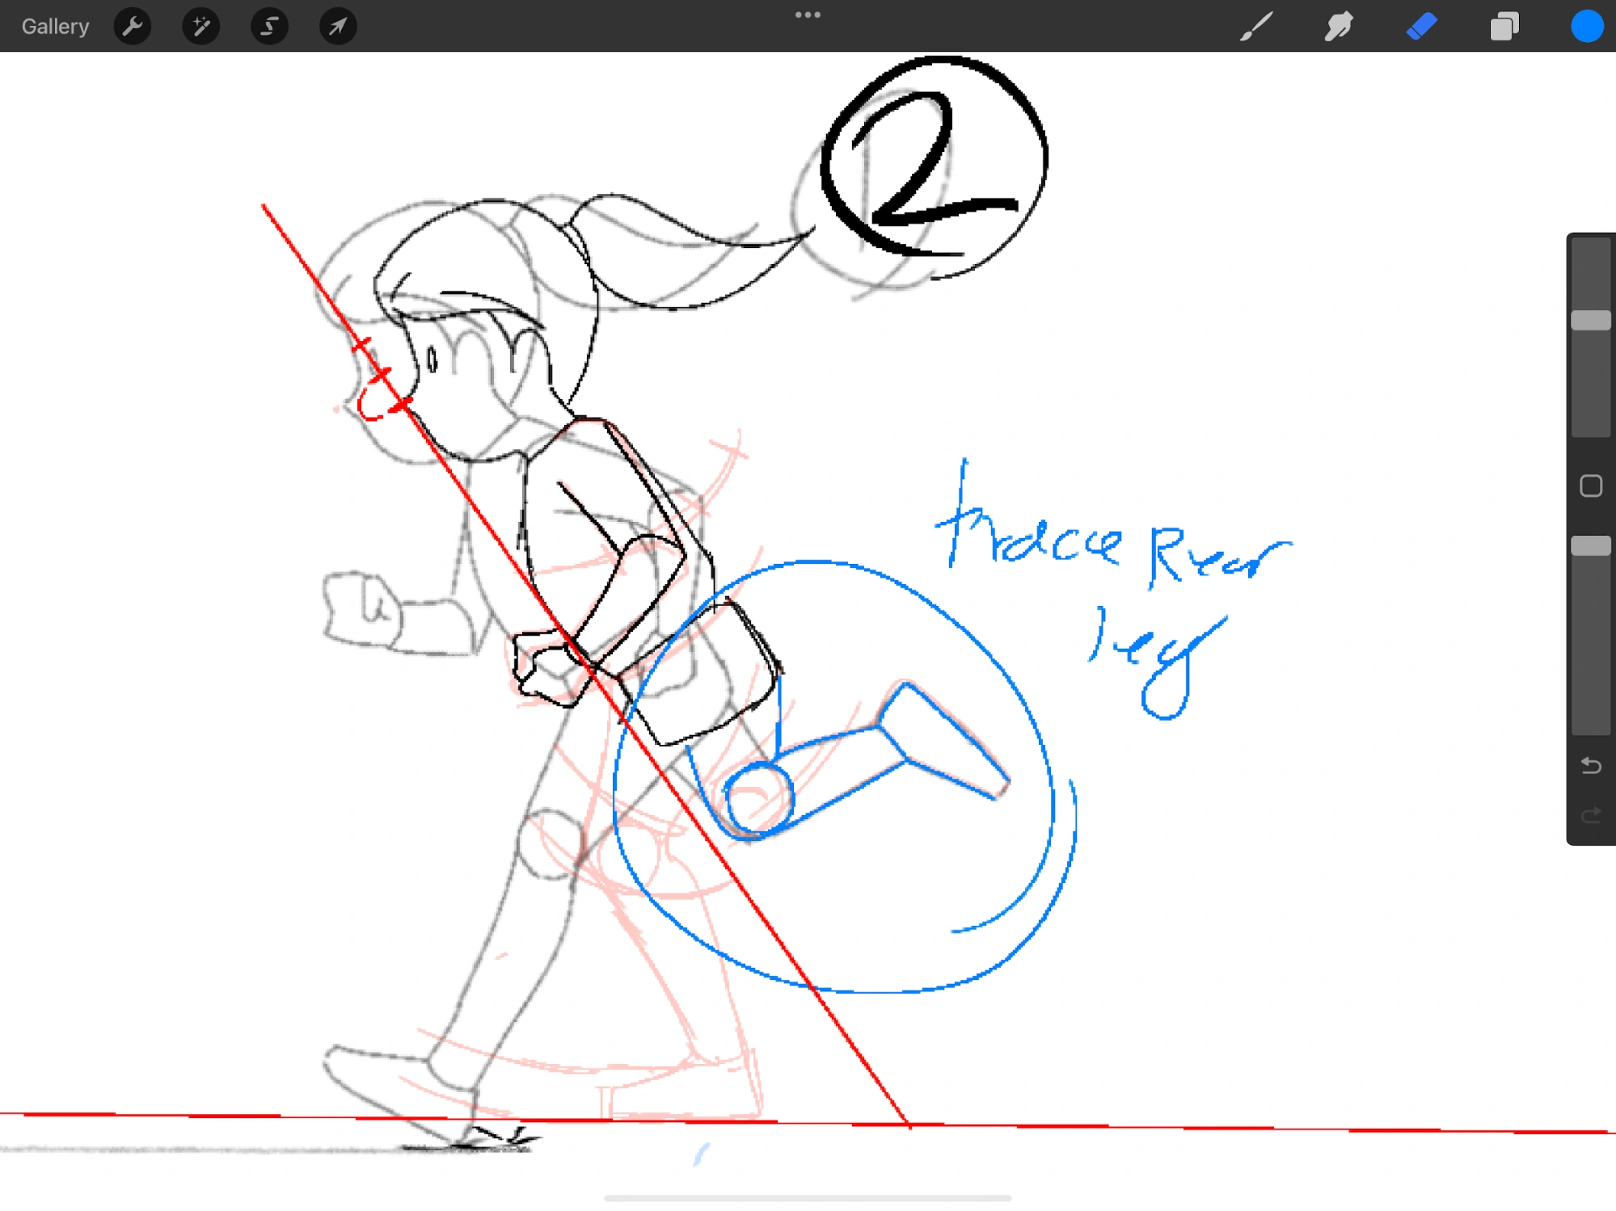1616x1211 pixels.
Task: Tap the square Modify button on sidebar
Action: click(1590, 486)
